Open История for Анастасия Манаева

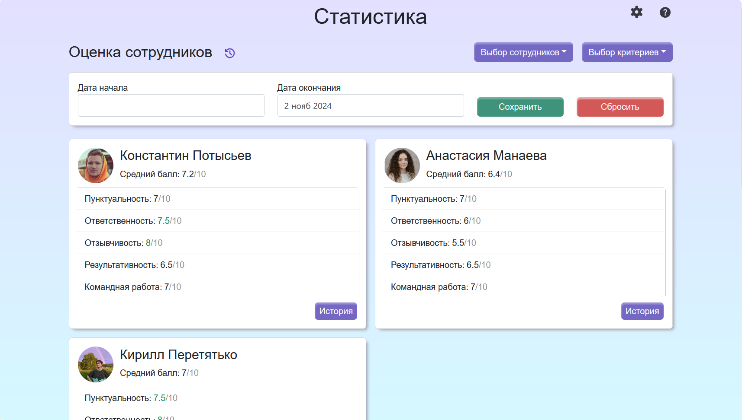[642, 311]
